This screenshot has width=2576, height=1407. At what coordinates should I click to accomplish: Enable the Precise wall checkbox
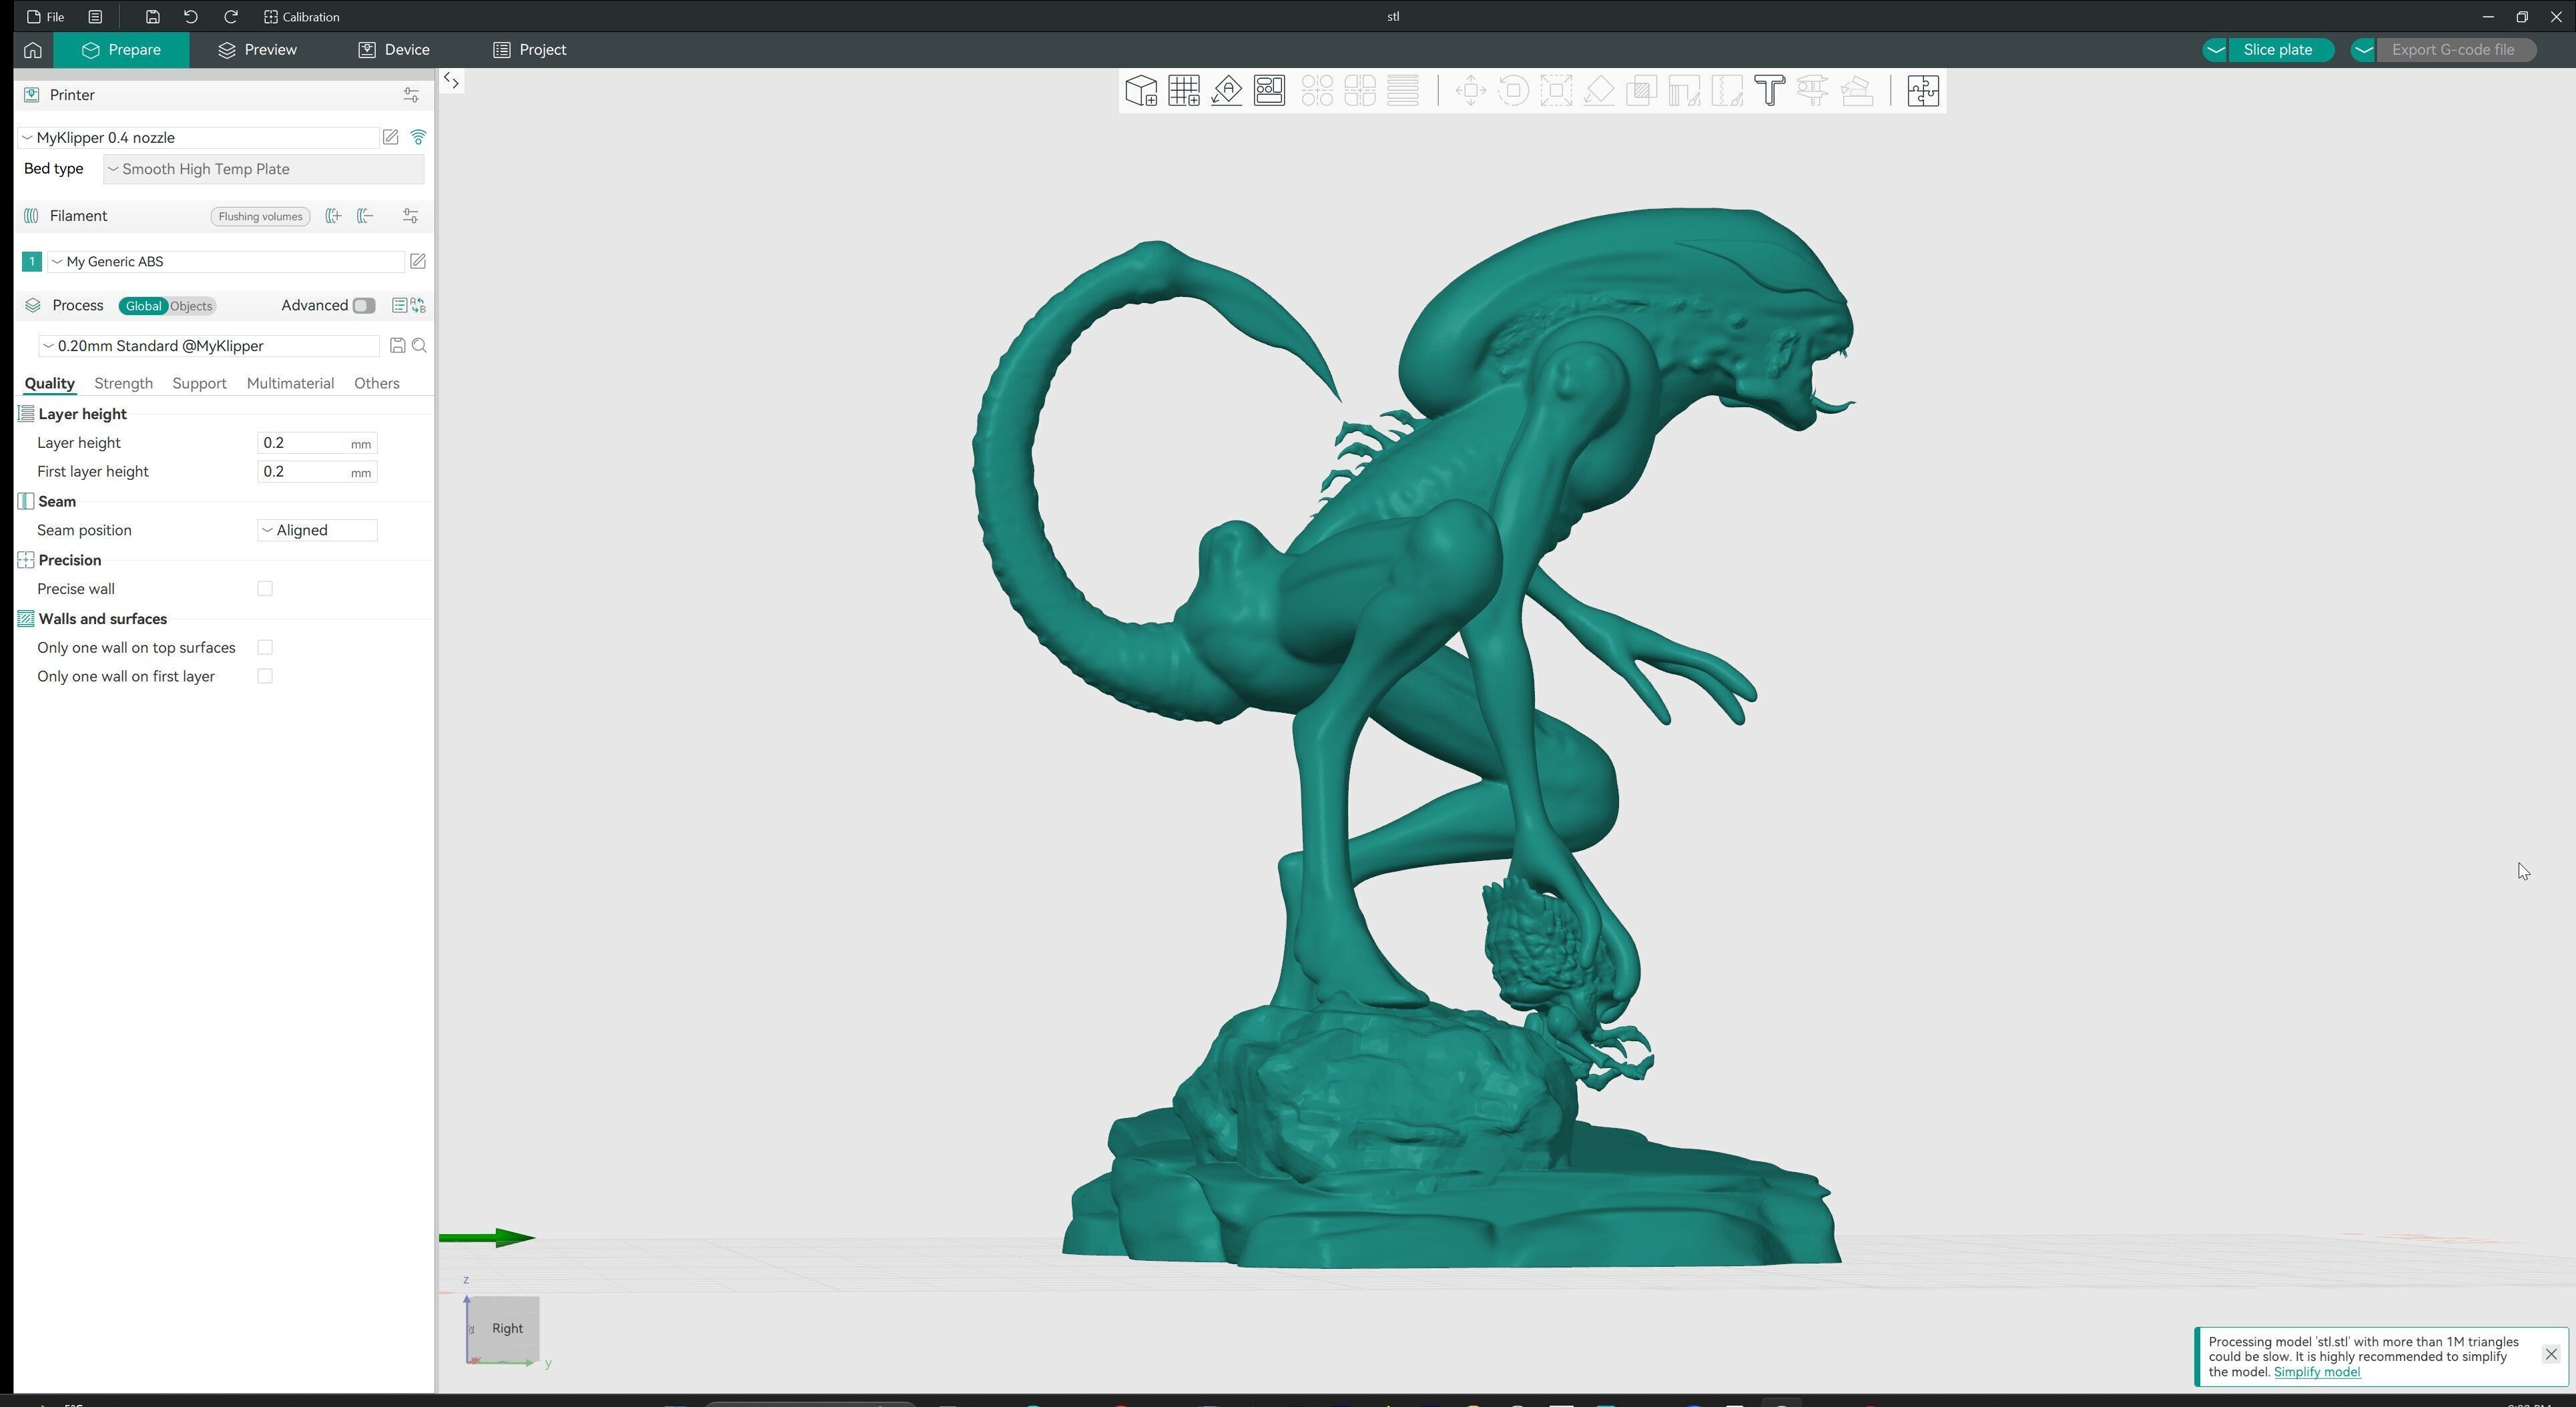coord(265,589)
